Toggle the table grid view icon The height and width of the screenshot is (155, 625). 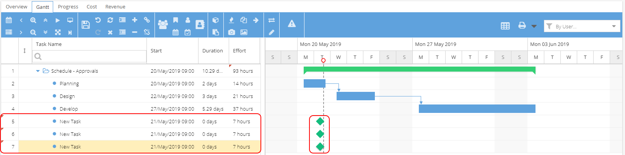click(505, 26)
